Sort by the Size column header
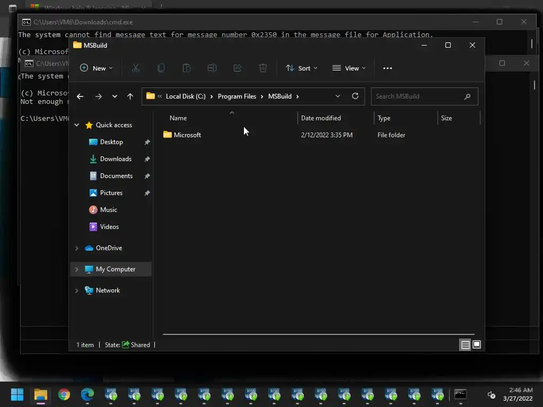543x407 pixels. [446, 118]
